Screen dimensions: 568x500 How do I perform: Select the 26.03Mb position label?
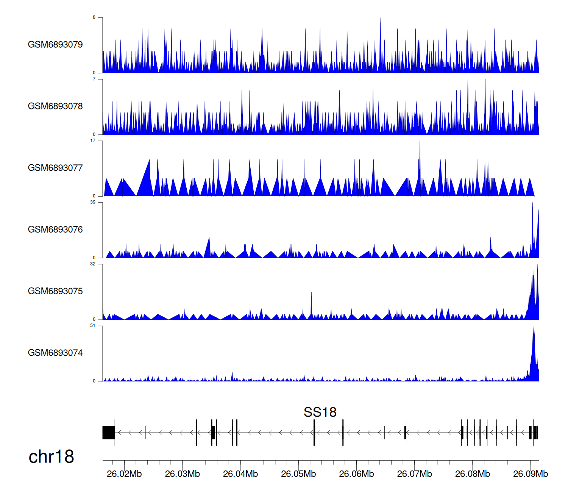tap(182, 474)
